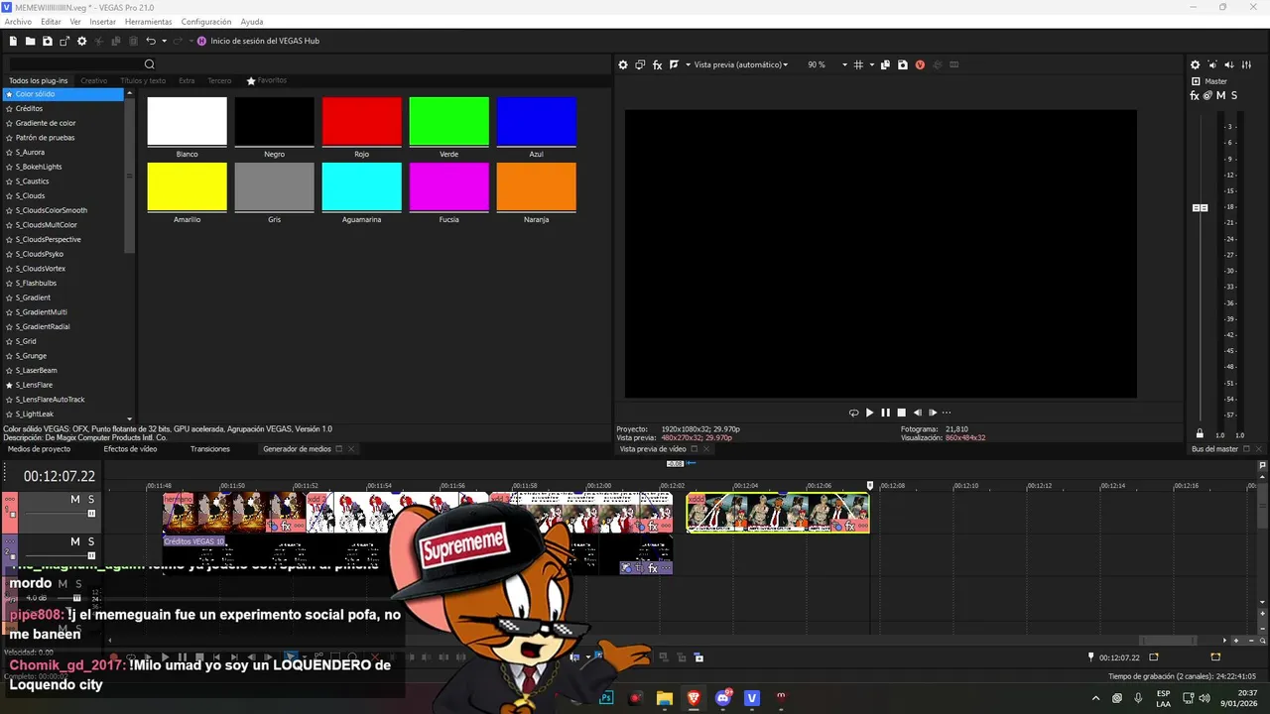Close the Generador de medios tab
Viewport: 1270px width, 714px height.
coord(351,449)
